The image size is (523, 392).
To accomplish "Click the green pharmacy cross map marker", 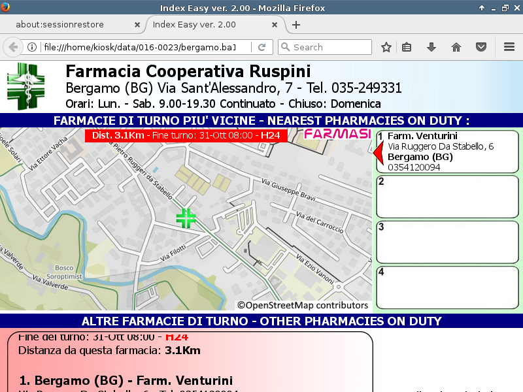I will (x=186, y=218).
